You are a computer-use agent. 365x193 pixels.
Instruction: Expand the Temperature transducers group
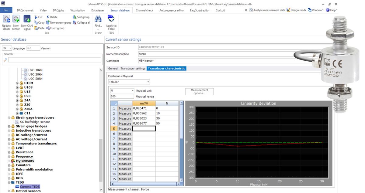(x=9, y=144)
